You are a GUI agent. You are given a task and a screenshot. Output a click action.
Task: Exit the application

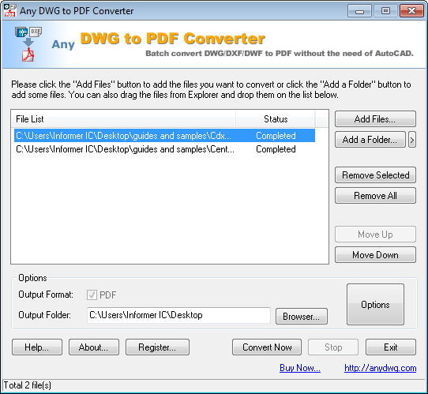(x=391, y=347)
